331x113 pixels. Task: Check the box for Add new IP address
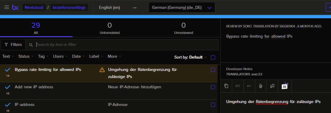tap(213, 87)
